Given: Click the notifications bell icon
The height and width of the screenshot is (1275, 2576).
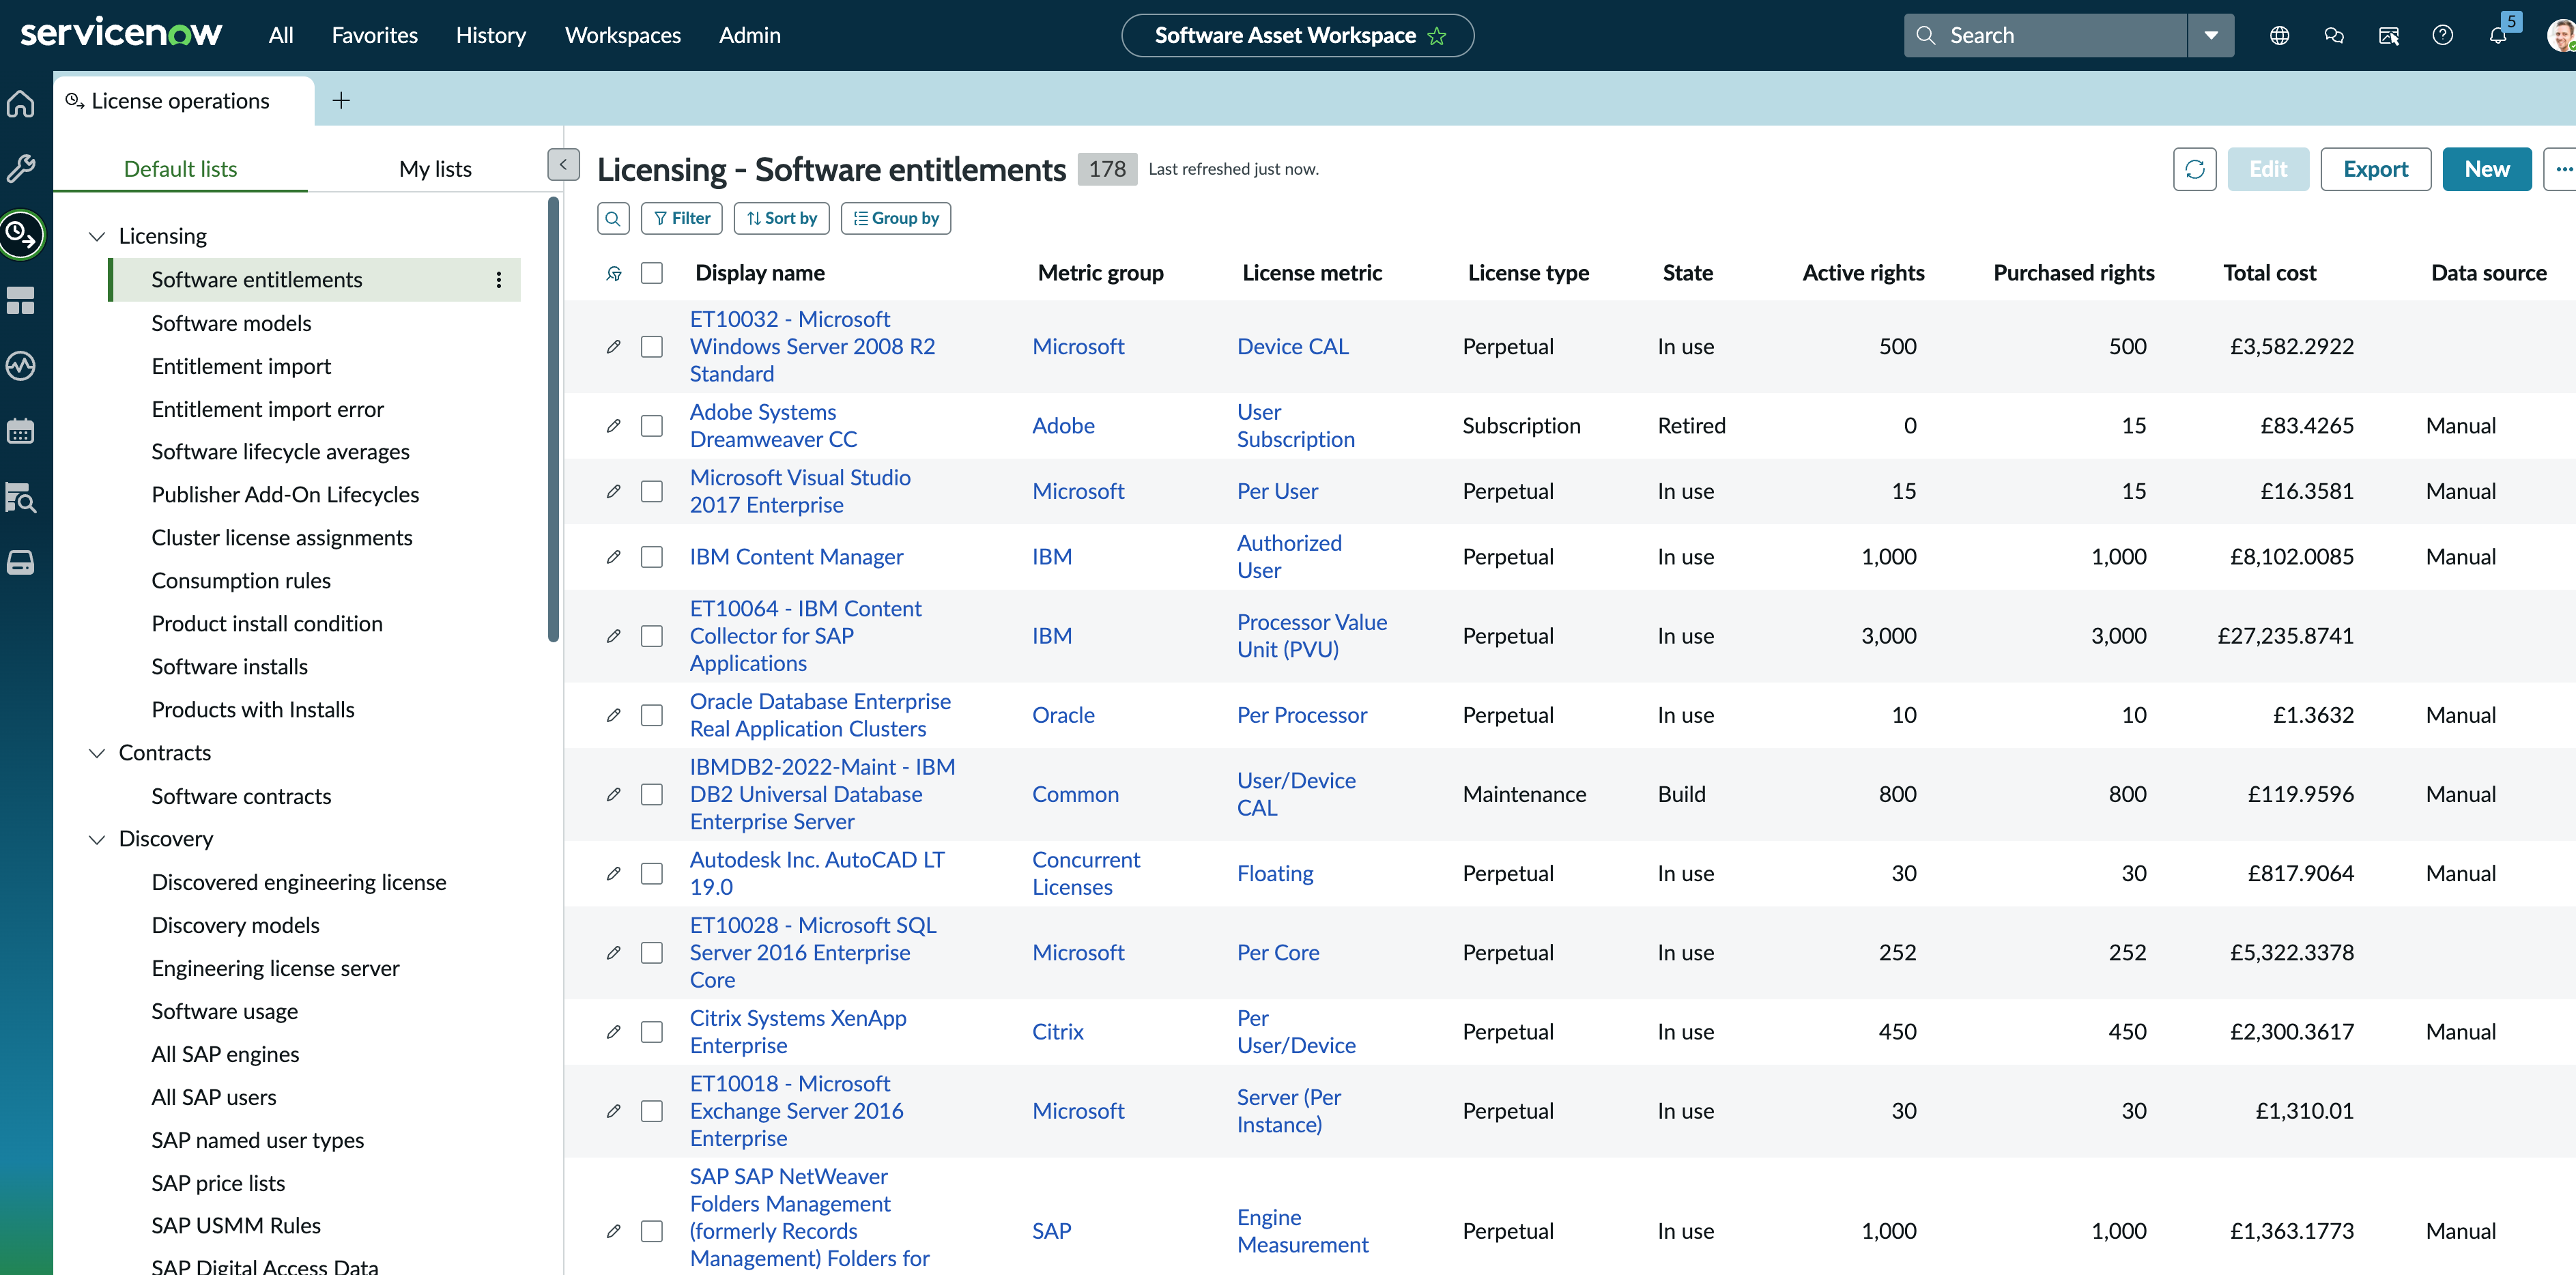Looking at the screenshot, I should coord(2497,36).
